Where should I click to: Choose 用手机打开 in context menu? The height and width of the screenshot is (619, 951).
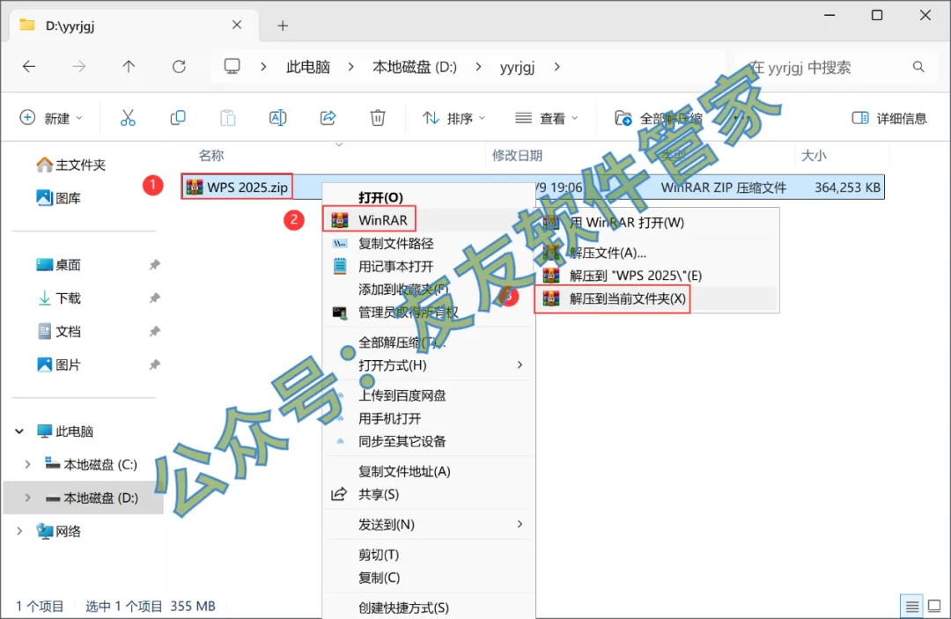point(389,419)
